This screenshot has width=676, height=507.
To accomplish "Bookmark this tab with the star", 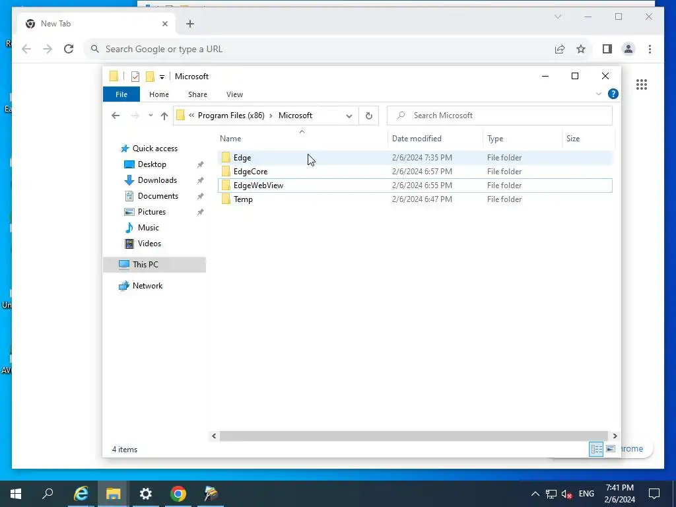I will pyautogui.click(x=581, y=49).
